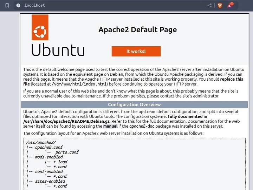253x190 pixels.
Task: Open site information icon next to localhost
Action: coord(18,5)
